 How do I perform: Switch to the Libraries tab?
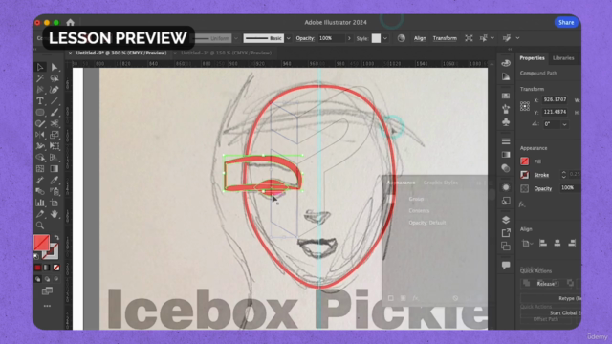[563, 58]
